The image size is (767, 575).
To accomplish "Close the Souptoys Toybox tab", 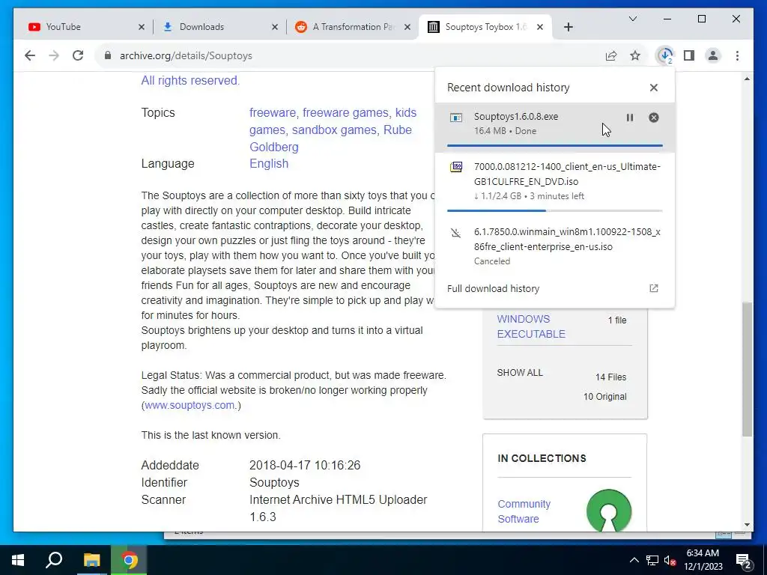I will [x=540, y=27].
